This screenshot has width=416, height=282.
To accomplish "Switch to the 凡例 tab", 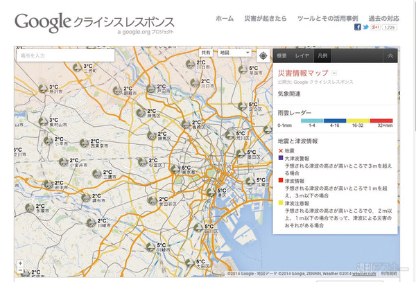I will (x=322, y=56).
